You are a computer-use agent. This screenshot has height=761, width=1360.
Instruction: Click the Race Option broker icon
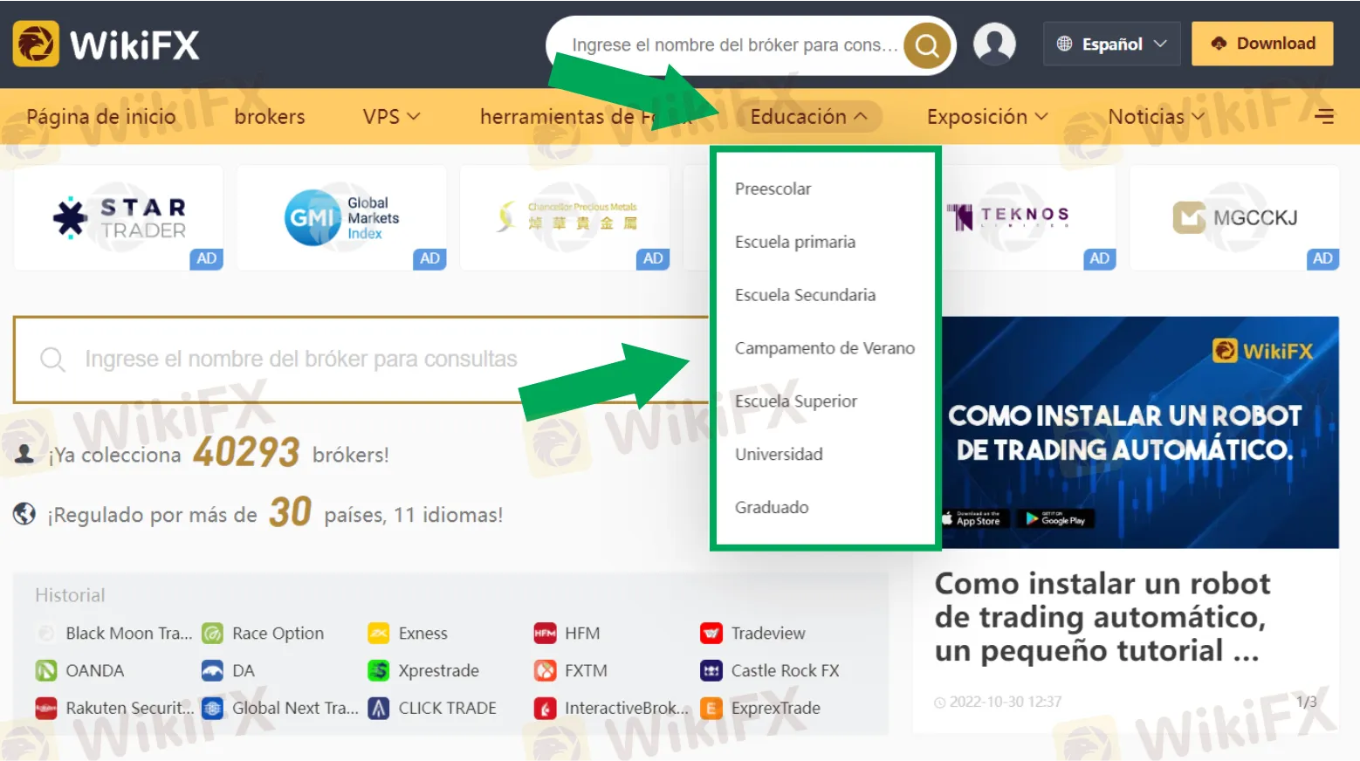click(212, 633)
